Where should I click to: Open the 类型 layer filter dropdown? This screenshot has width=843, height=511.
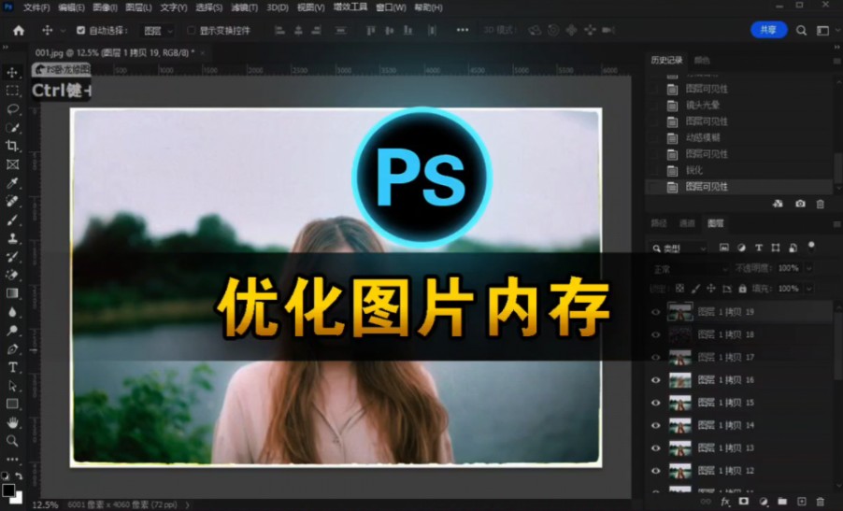coord(679,248)
